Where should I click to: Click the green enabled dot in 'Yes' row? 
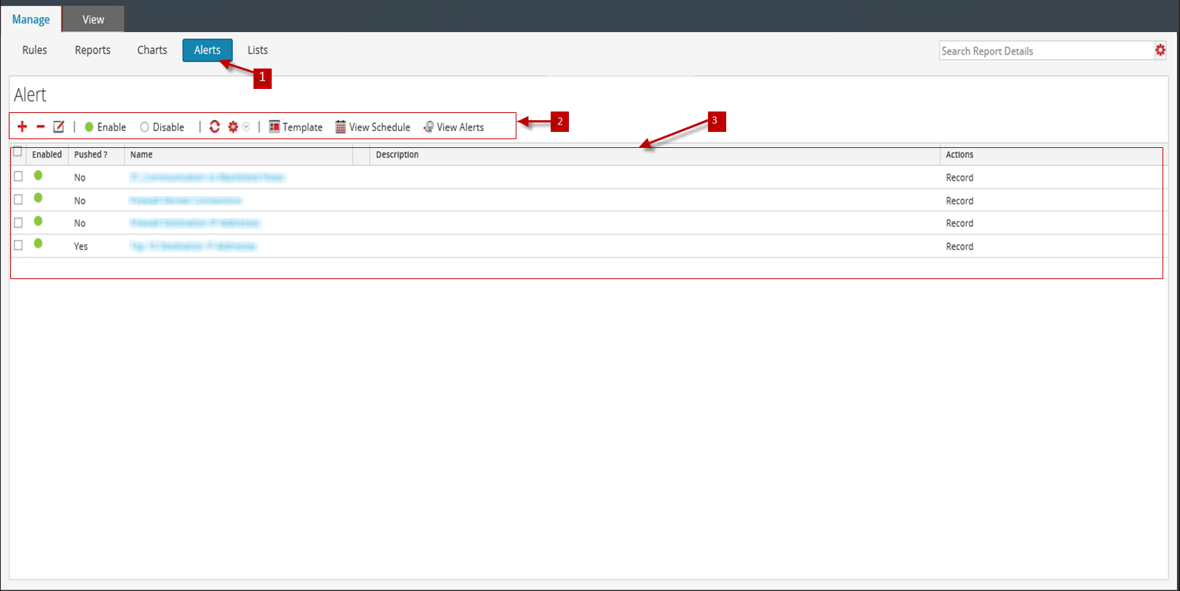coord(38,244)
